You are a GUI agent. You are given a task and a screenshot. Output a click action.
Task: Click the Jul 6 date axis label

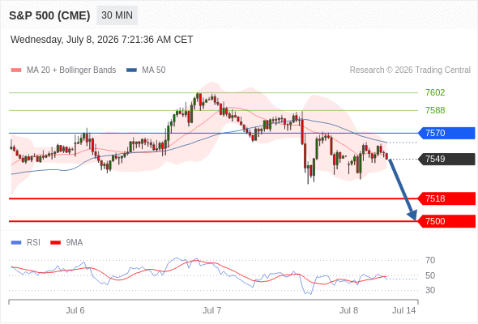pyautogui.click(x=75, y=310)
